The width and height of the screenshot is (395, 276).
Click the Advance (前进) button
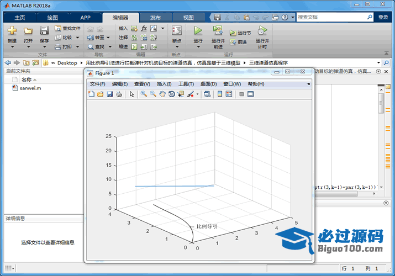(238, 42)
